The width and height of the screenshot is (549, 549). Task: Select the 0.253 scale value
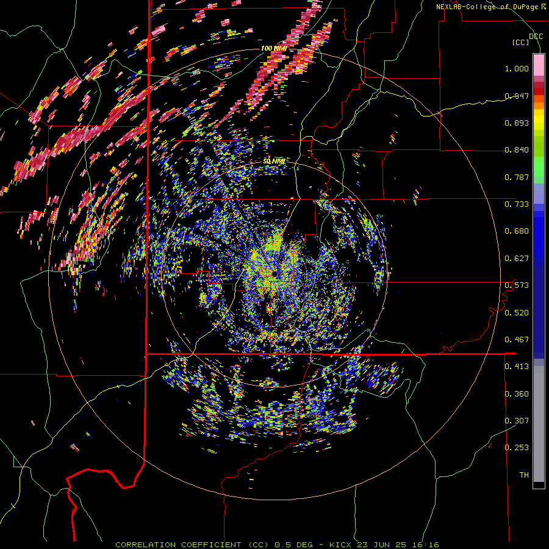pos(517,448)
